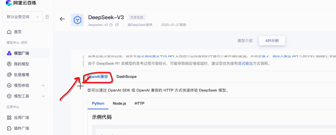Screen dimensions: 336x135
Task: Click the Alibaba Cloud Bailian logo icon
Action: (x=9, y=3)
